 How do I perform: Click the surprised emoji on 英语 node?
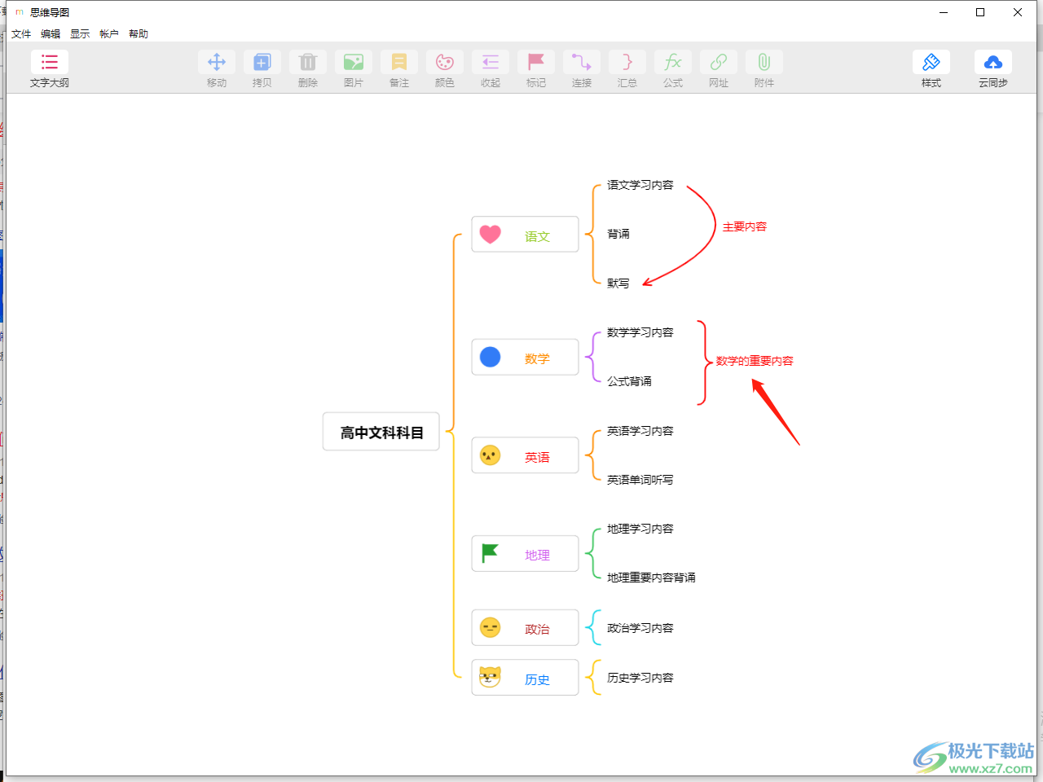[x=491, y=455]
